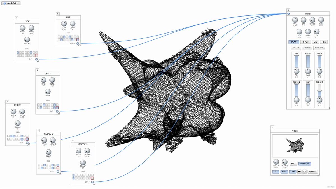Click the Visual GLITCH knob
Image resolution: width=336 pixels, height=189 pixels.
(276, 162)
